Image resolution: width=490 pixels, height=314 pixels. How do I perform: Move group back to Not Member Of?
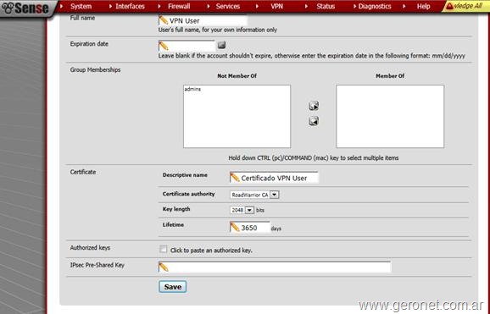click(x=314, y=121)
